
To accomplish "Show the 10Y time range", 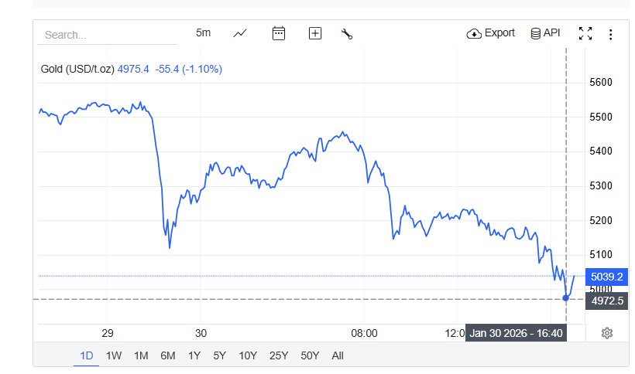I will click(248, 355).
